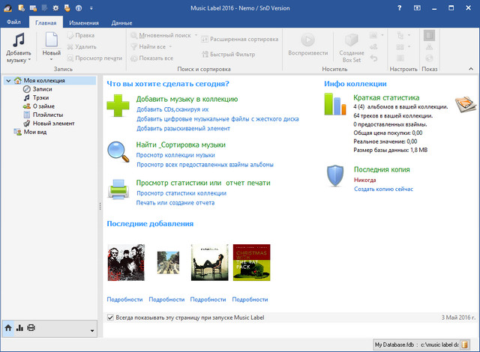The width and height of the screenshot is (480, 352).
Task: Open the Файл menu
Action: [14, 23]
